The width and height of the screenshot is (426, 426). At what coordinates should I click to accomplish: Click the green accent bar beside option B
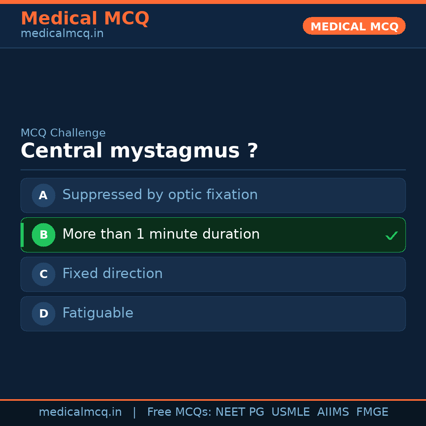pos(22,235)
